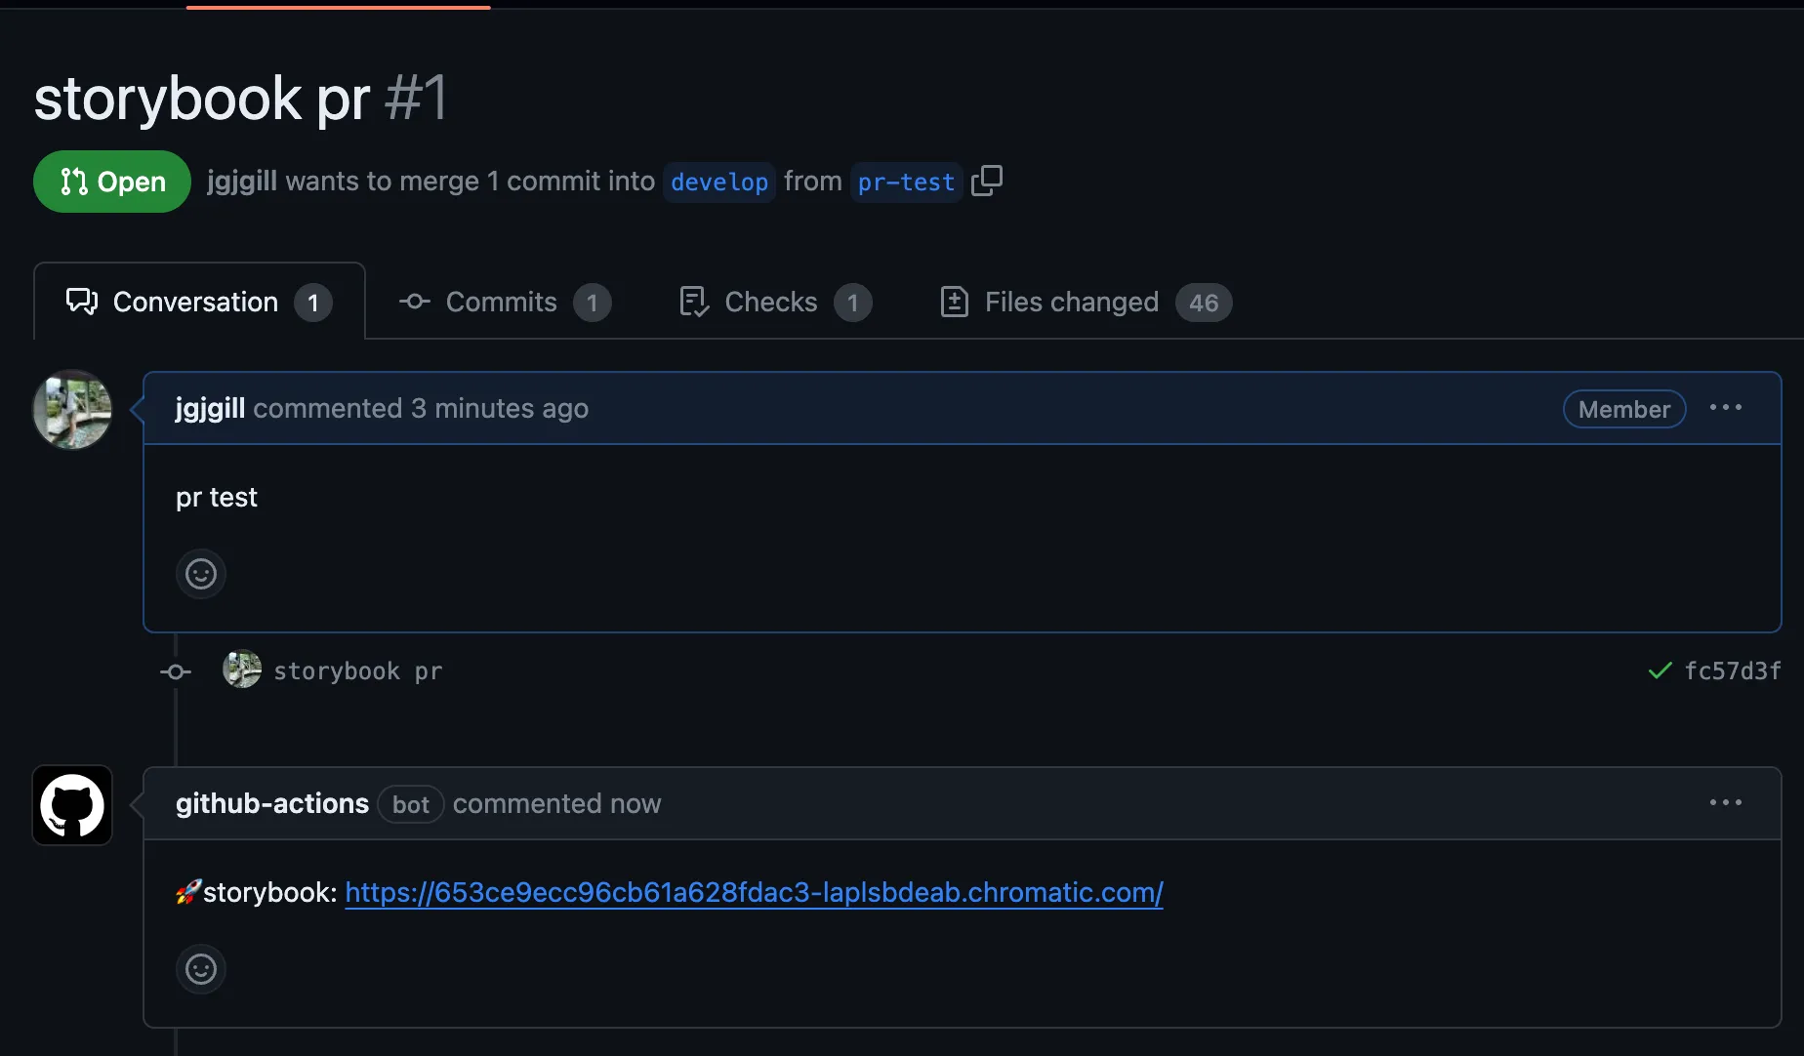The width and height of the screenshot is (1804, 1056).
Task: Open options menu on jgjgill's comment
Action: tap(1725, 408)
